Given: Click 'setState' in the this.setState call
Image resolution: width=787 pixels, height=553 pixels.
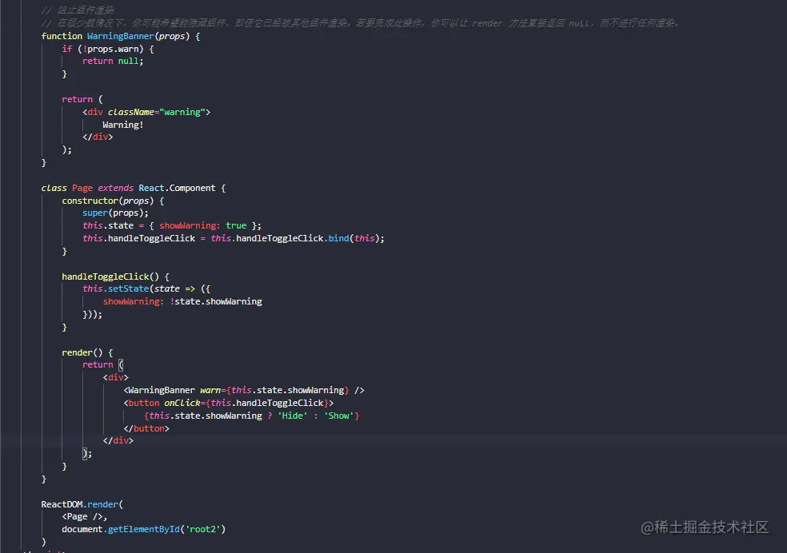Looking at the screenshot, I should (128, 288).
